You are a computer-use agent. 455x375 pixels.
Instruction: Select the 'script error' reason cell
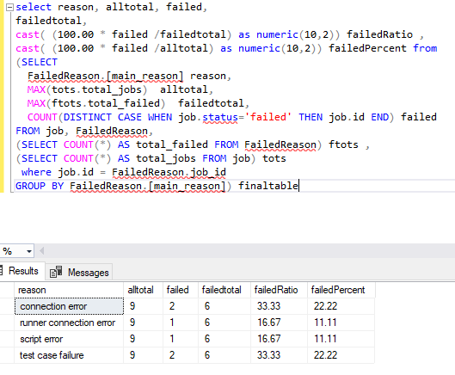tap(69, 339)
